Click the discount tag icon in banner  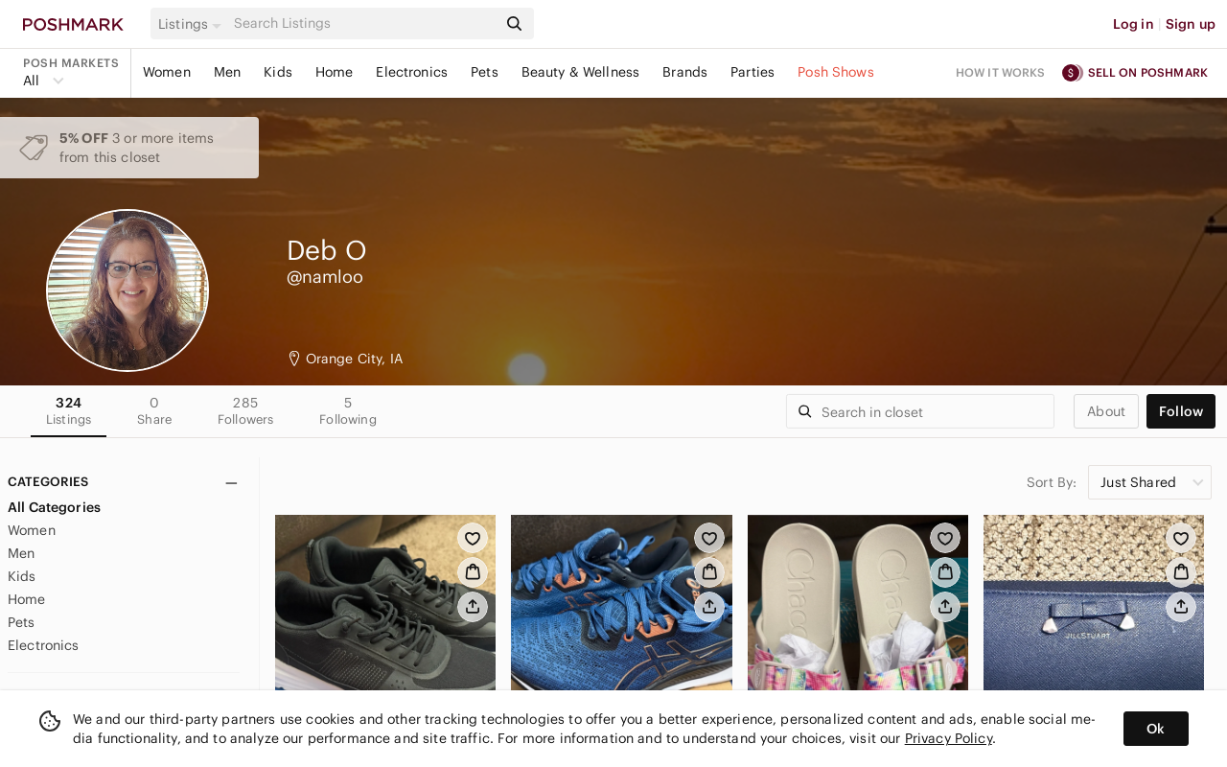(x=34, y=148)
